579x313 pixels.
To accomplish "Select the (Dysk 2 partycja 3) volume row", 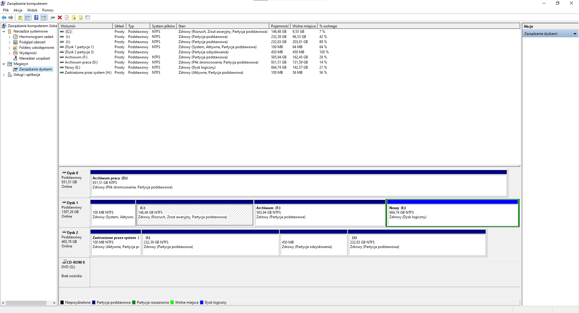I will pos(194,52).
